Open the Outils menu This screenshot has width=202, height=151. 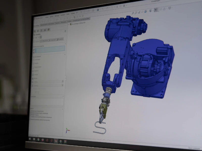(x=68, y=14)
